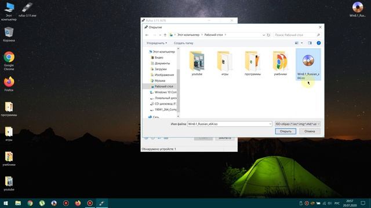Select Рабочий стол in navigation tree
Screen dimensions: 371x208
pyautogui.click(x=160, y=86)
